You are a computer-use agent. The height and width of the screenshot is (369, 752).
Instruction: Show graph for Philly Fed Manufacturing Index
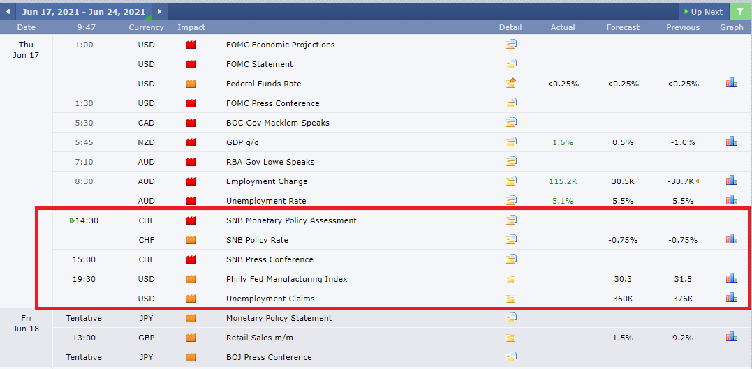(731, 278)
